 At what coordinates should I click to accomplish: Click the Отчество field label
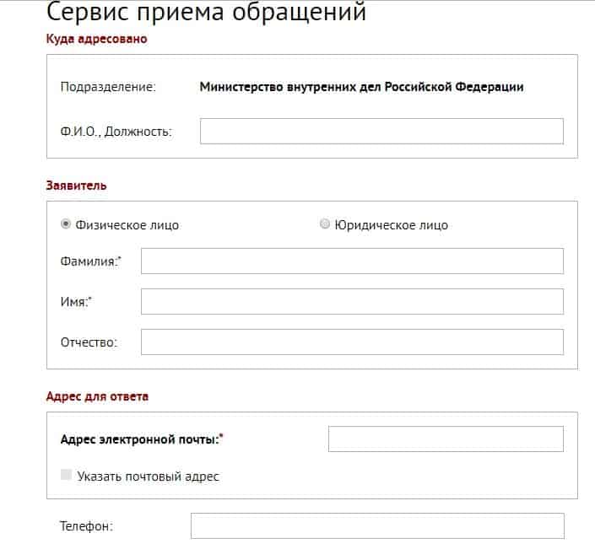pyautogui.click(x=89, y=342)
